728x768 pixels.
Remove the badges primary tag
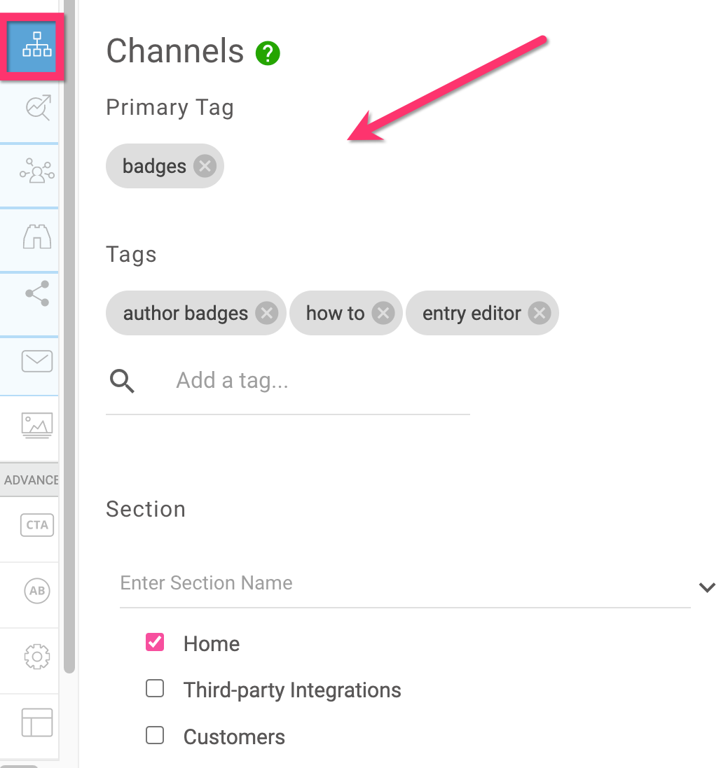click(205, 167)
